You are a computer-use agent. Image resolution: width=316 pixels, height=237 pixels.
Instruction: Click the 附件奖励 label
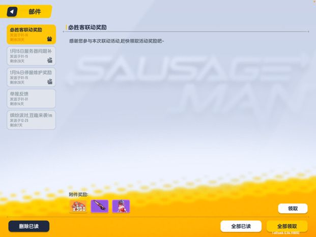(x=78, y=194)
